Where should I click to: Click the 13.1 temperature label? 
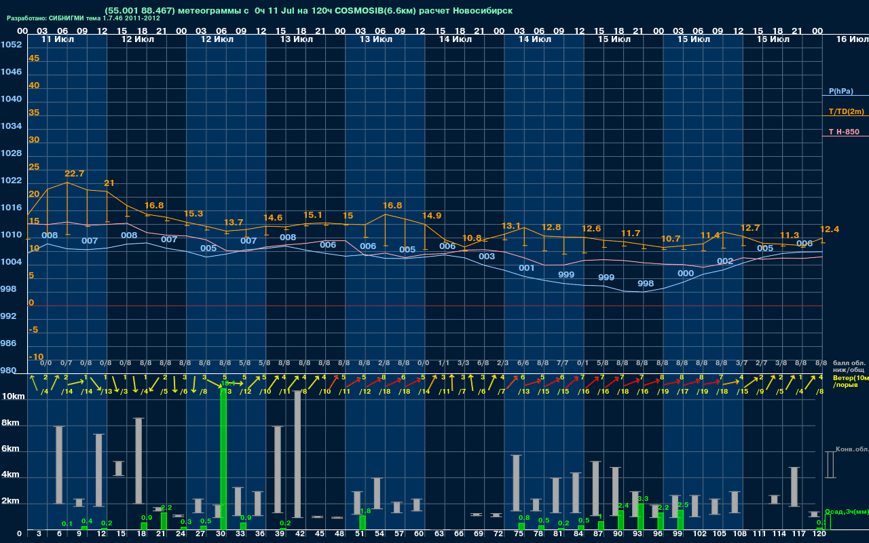point(511,226)
